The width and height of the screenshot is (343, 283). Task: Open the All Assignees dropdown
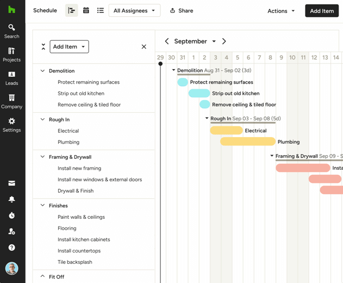(134, 10)
